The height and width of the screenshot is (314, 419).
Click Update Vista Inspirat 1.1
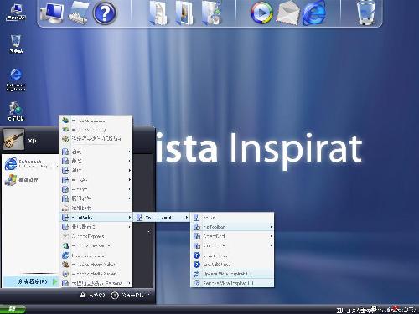point(232,274)
